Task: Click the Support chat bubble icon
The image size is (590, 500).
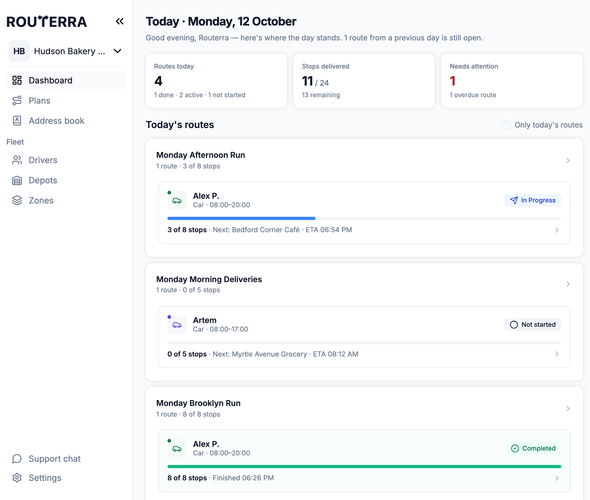Action: click(17, 459)
